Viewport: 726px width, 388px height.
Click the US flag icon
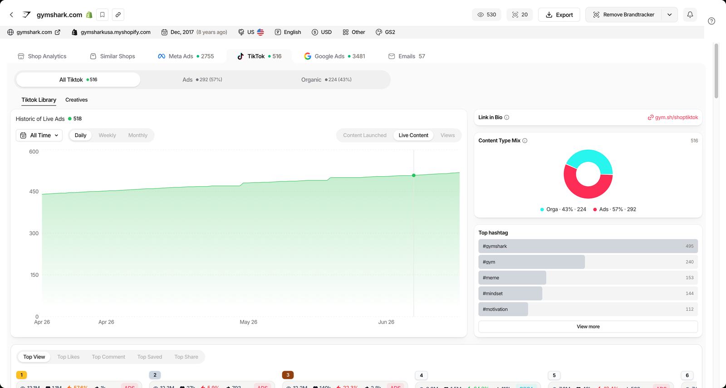point(260,32)
